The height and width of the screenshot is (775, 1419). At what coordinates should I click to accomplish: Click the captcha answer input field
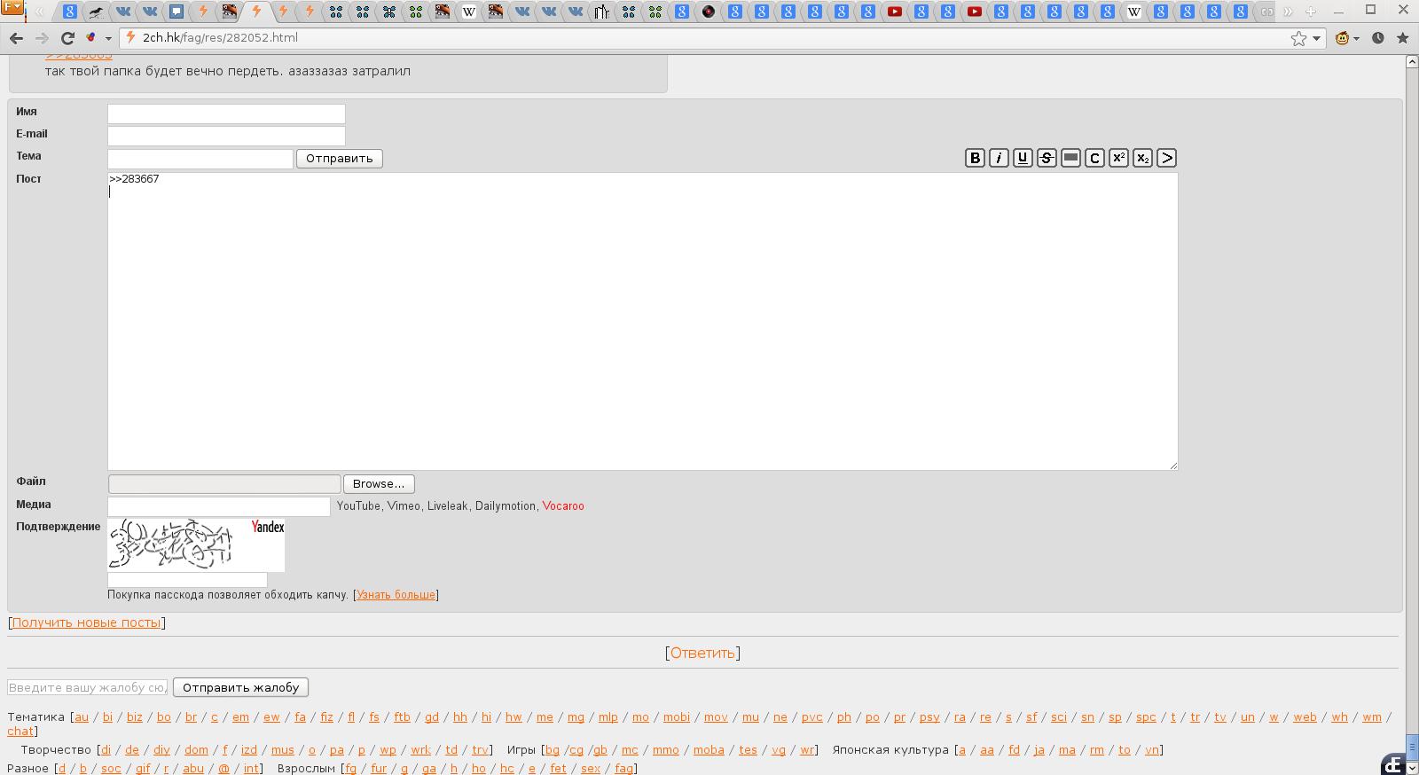click(x=187, y=579)
